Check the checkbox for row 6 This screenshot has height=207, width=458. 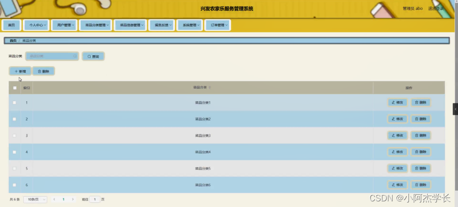(14, 185)
